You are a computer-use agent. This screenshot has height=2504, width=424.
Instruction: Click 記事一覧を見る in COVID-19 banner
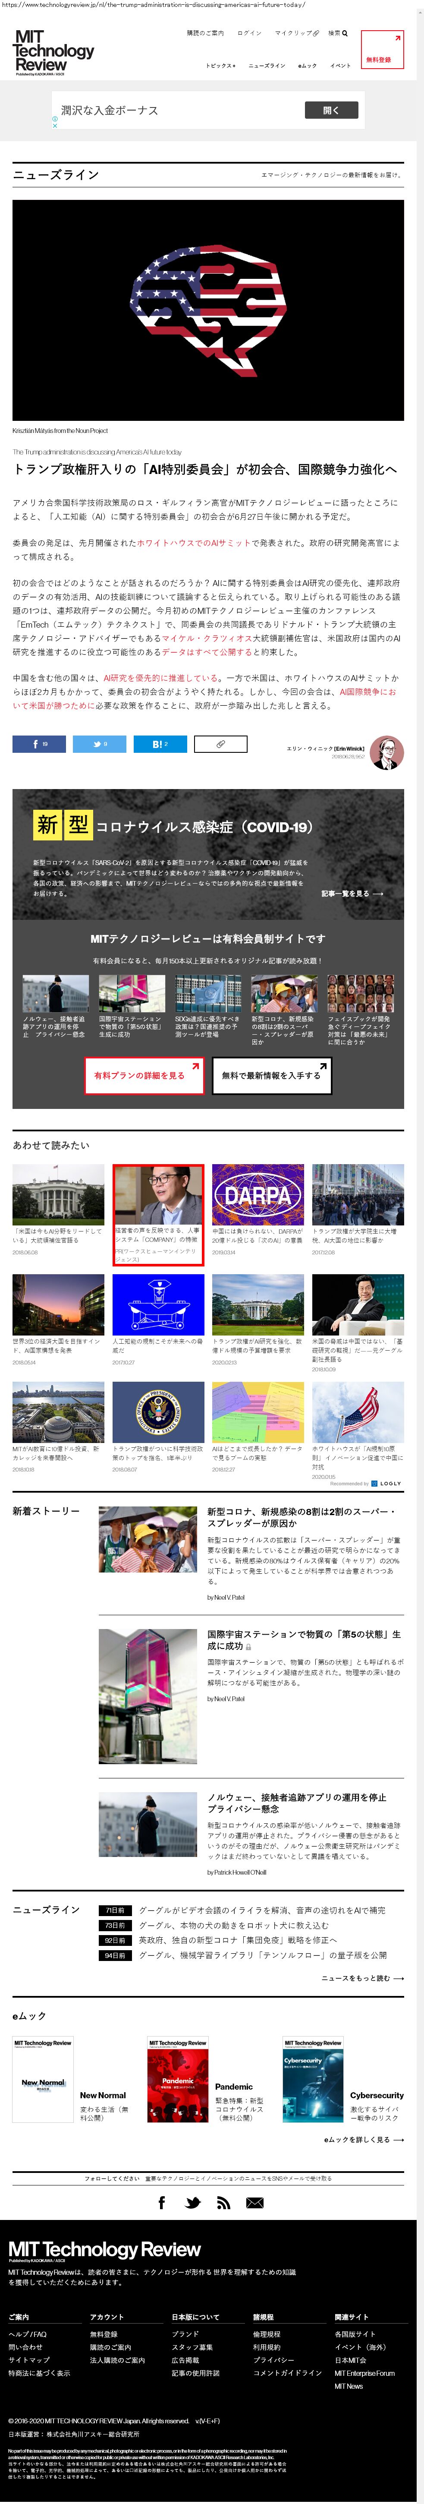[x=352, y=894]
